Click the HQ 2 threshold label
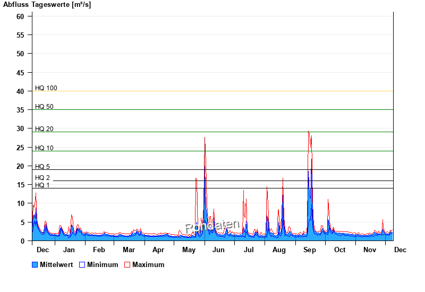The image size is (425, 292). point(42,178)
